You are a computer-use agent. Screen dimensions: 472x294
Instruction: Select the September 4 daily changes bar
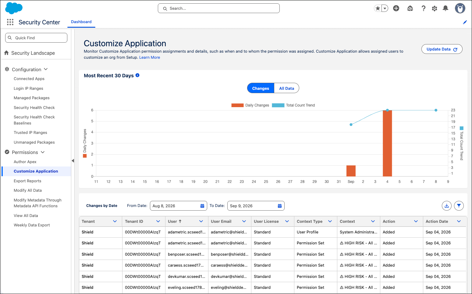pos(387,143)
